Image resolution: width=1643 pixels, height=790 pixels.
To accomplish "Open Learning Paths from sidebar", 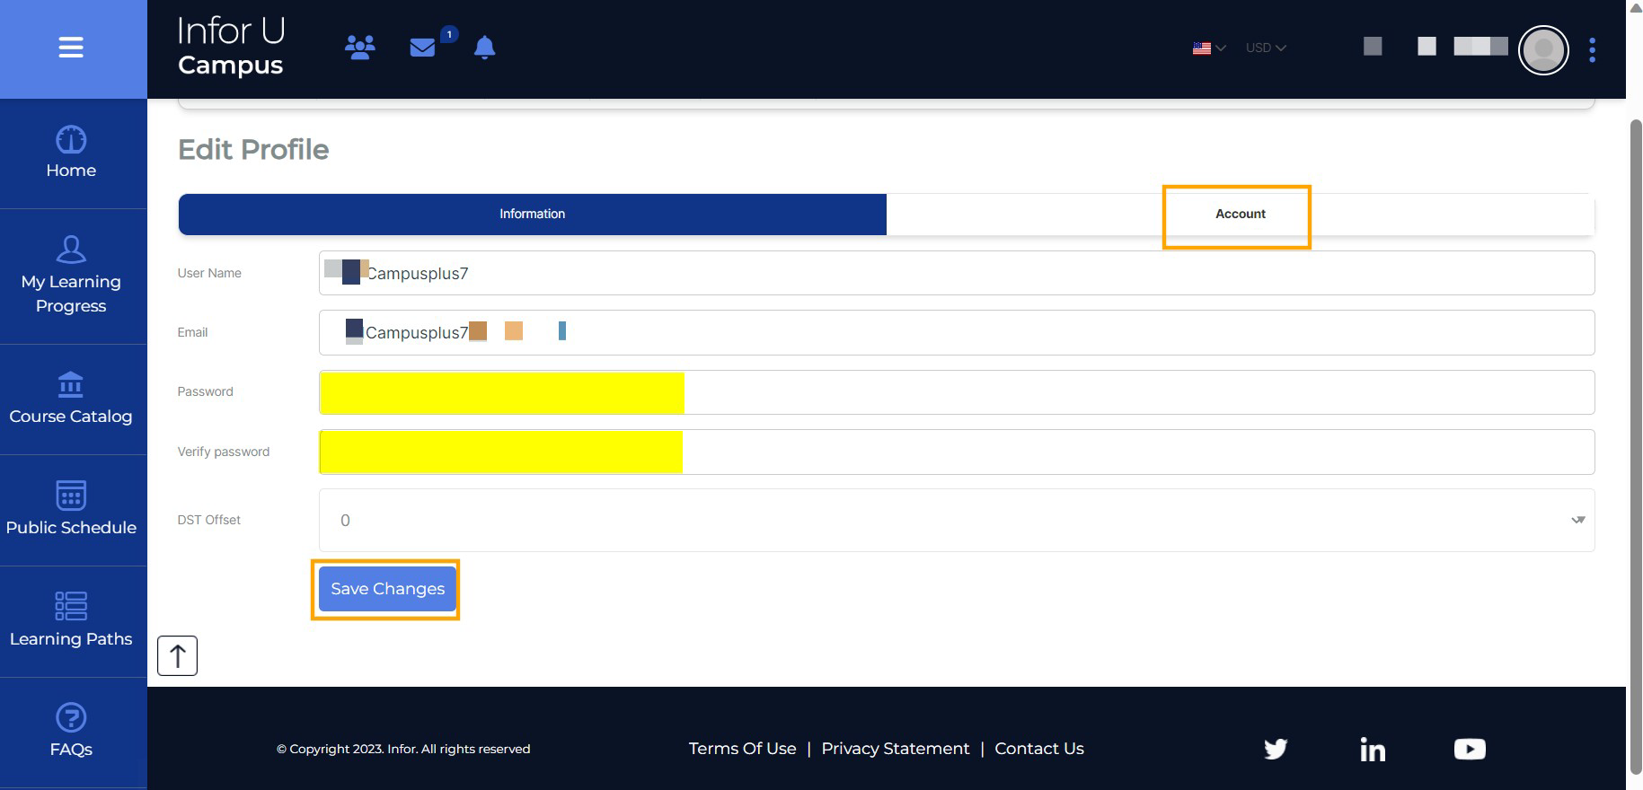I will [x=71, y=621].
